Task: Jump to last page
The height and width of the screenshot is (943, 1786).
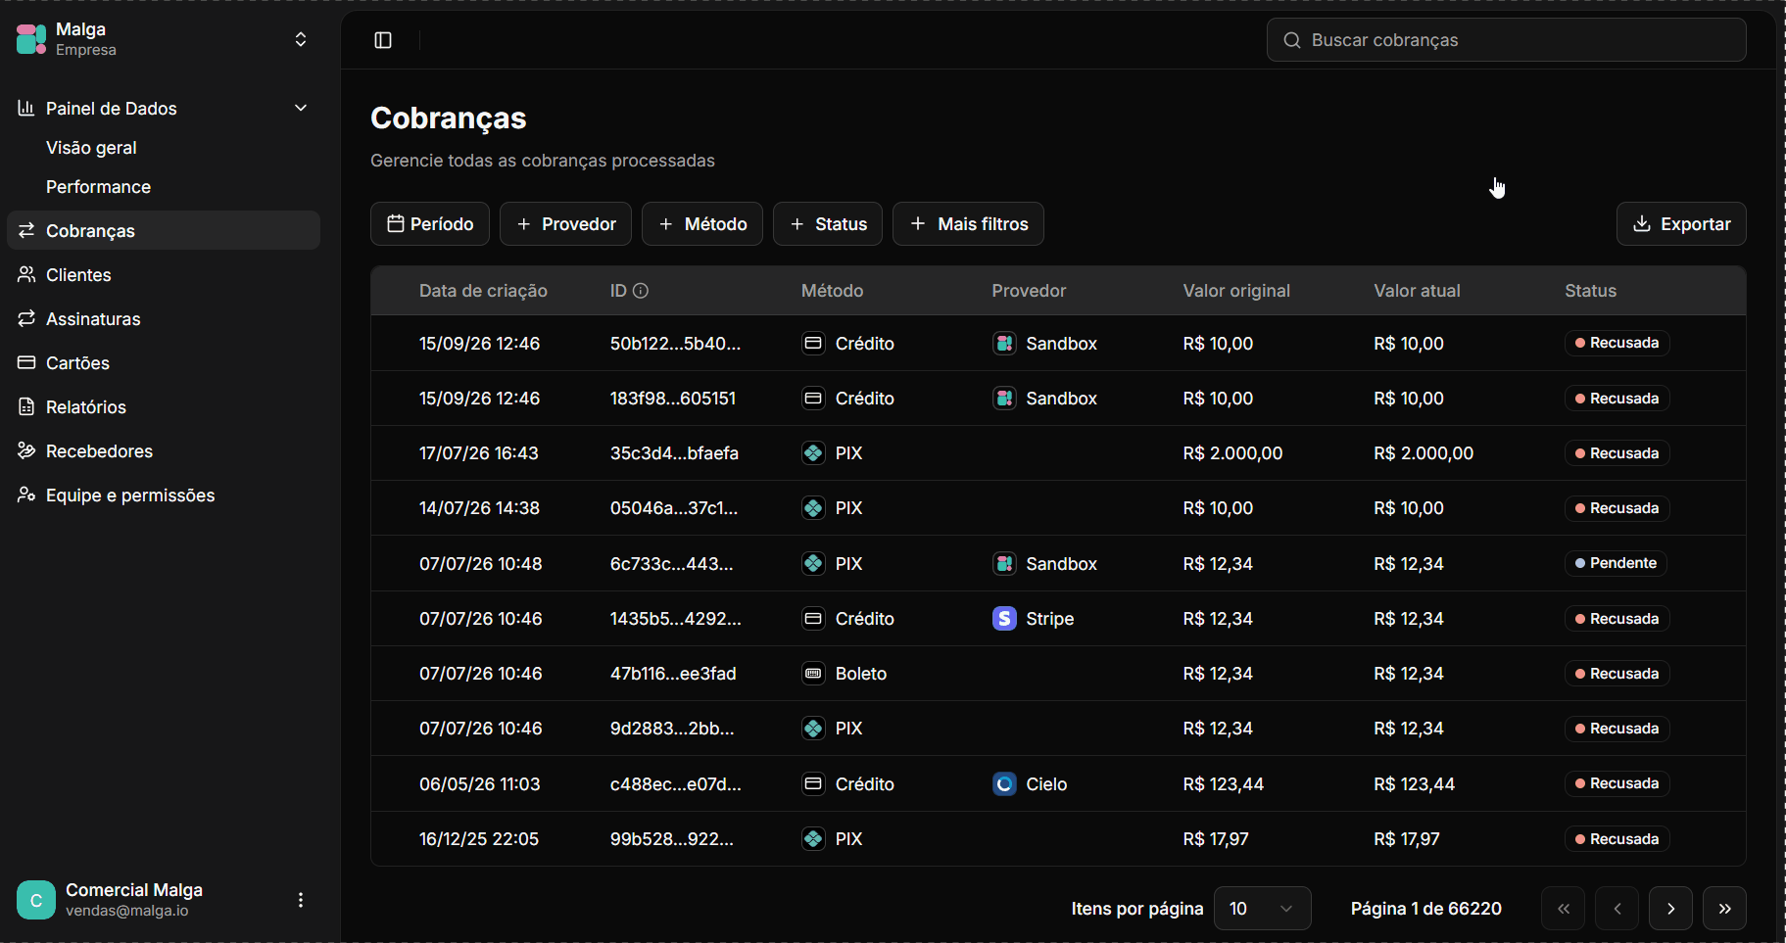Action: pos(1725,909)
